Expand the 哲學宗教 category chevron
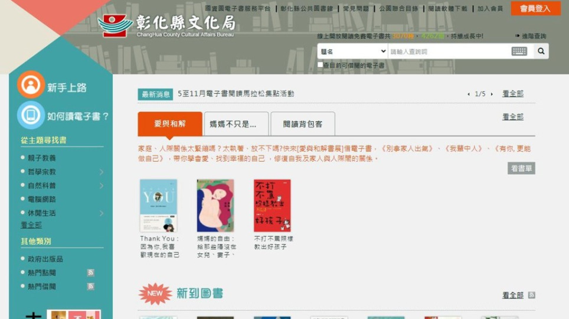Image resolution: width=569 pixels, height=319 pixels. click(102, 172)
